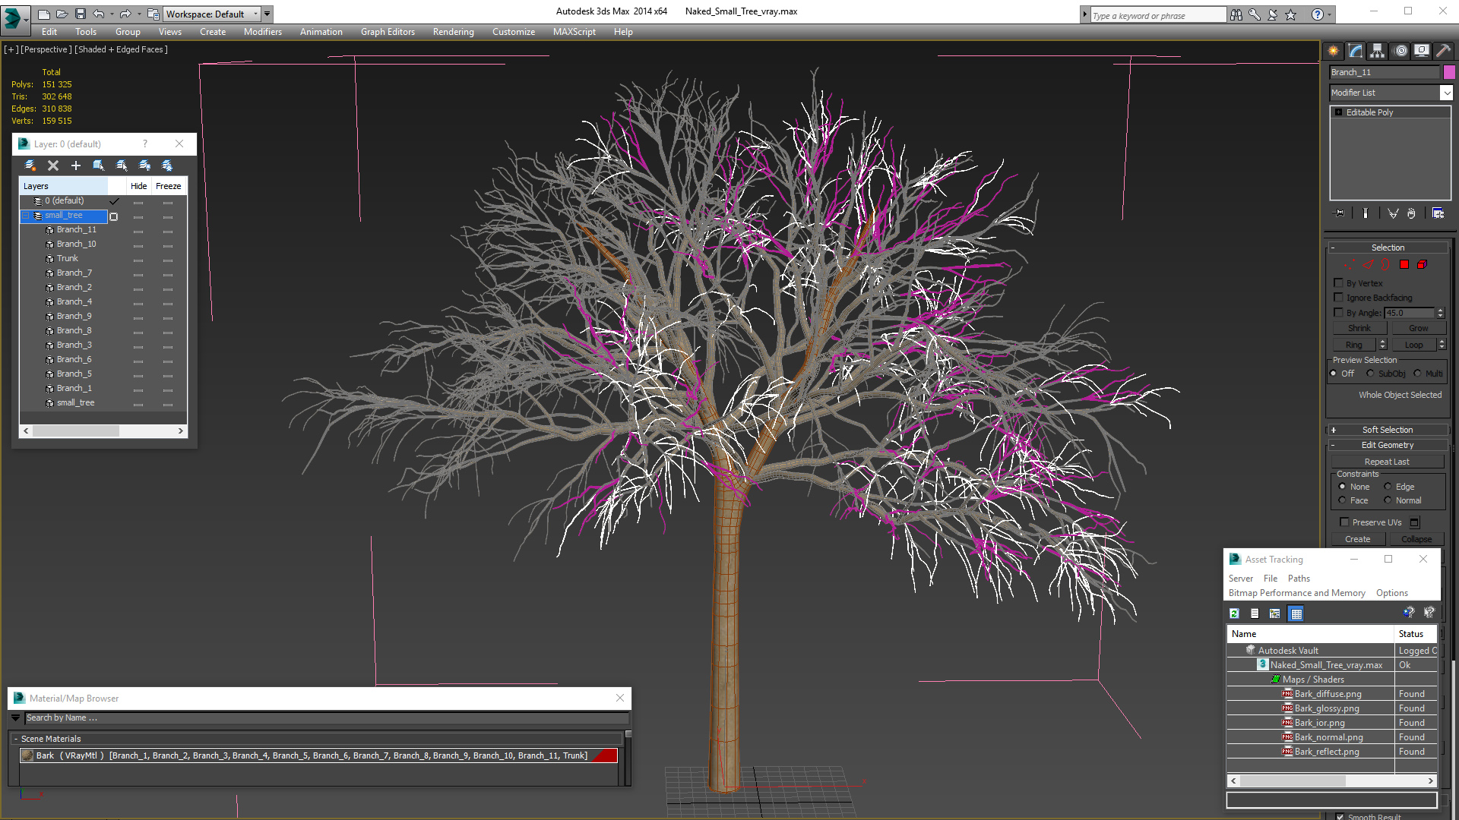Select Vertex sub-object level icon

1349,264
